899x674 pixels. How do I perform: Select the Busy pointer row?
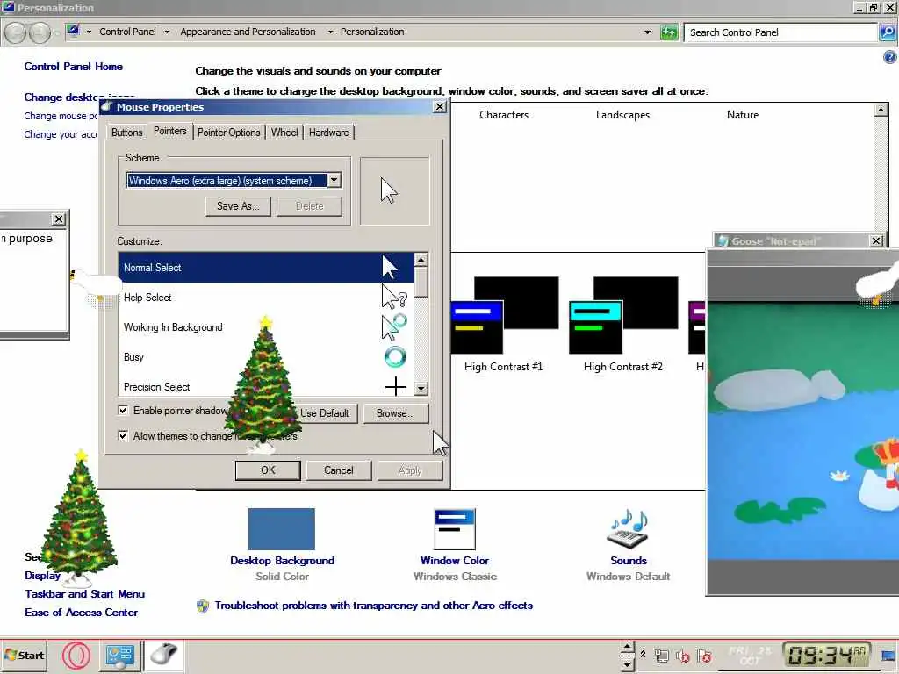[x=266, y=357]
